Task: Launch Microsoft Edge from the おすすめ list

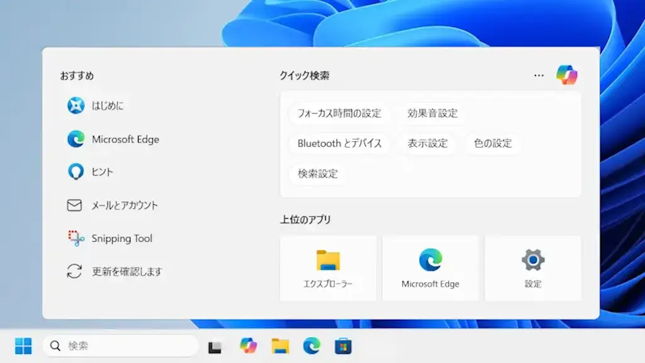Action: point(113,139)
